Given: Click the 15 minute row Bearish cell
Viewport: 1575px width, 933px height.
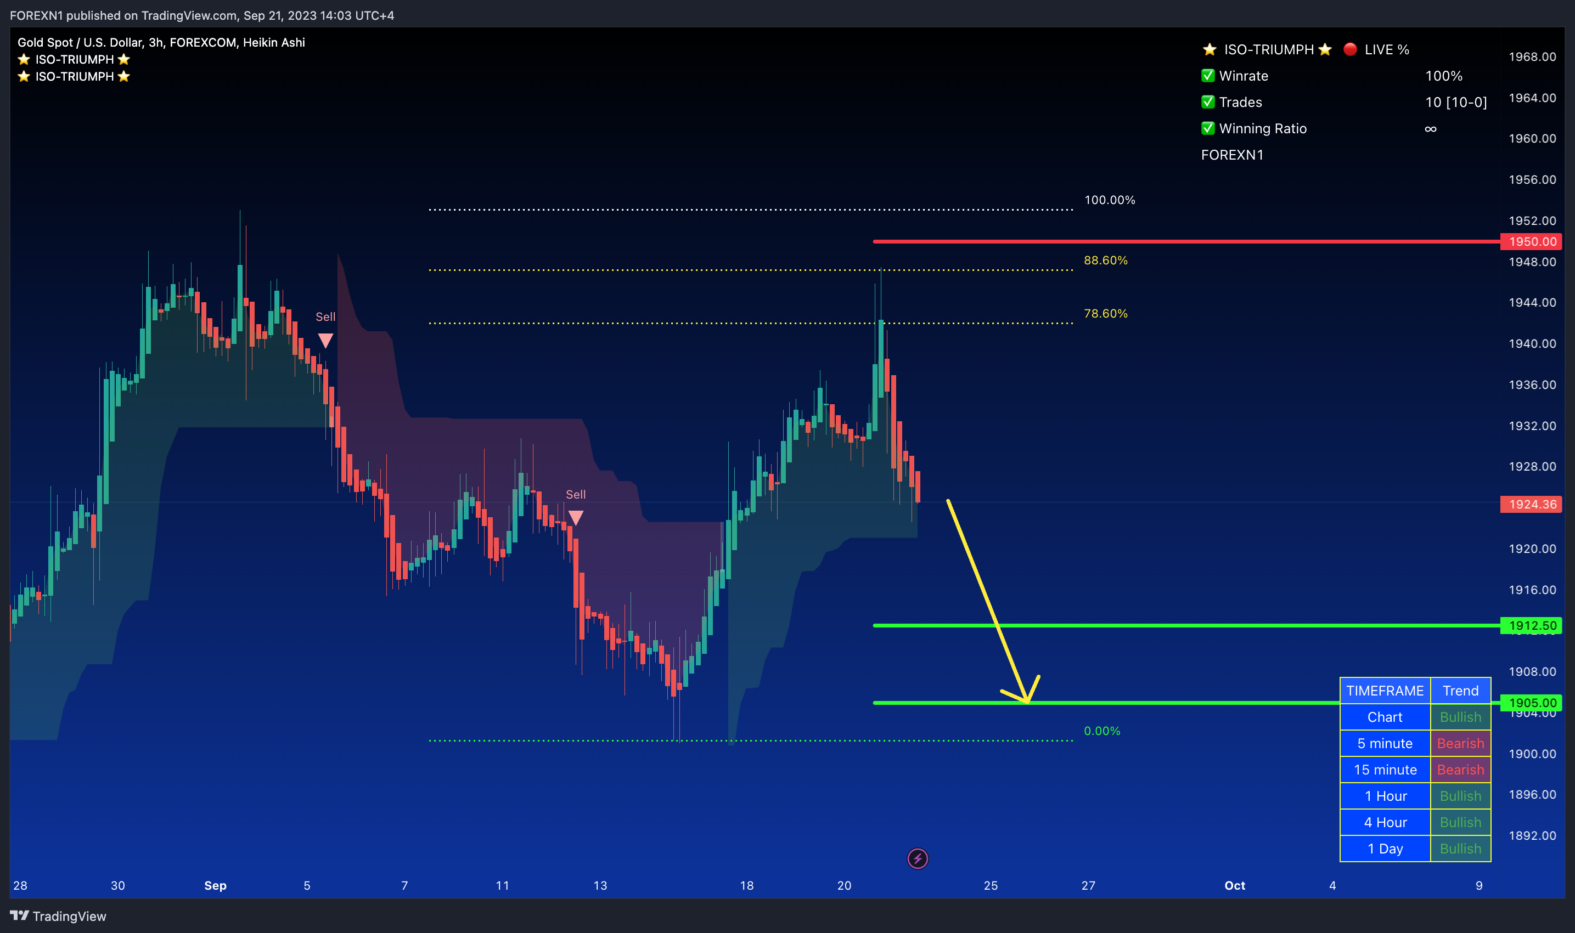Looking at the screenshot, I should pos(1460,770).
